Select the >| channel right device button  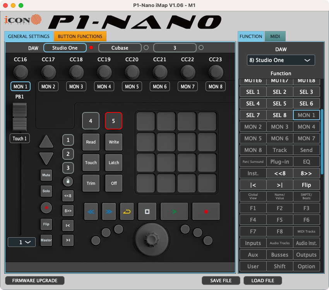click(68, 240)
